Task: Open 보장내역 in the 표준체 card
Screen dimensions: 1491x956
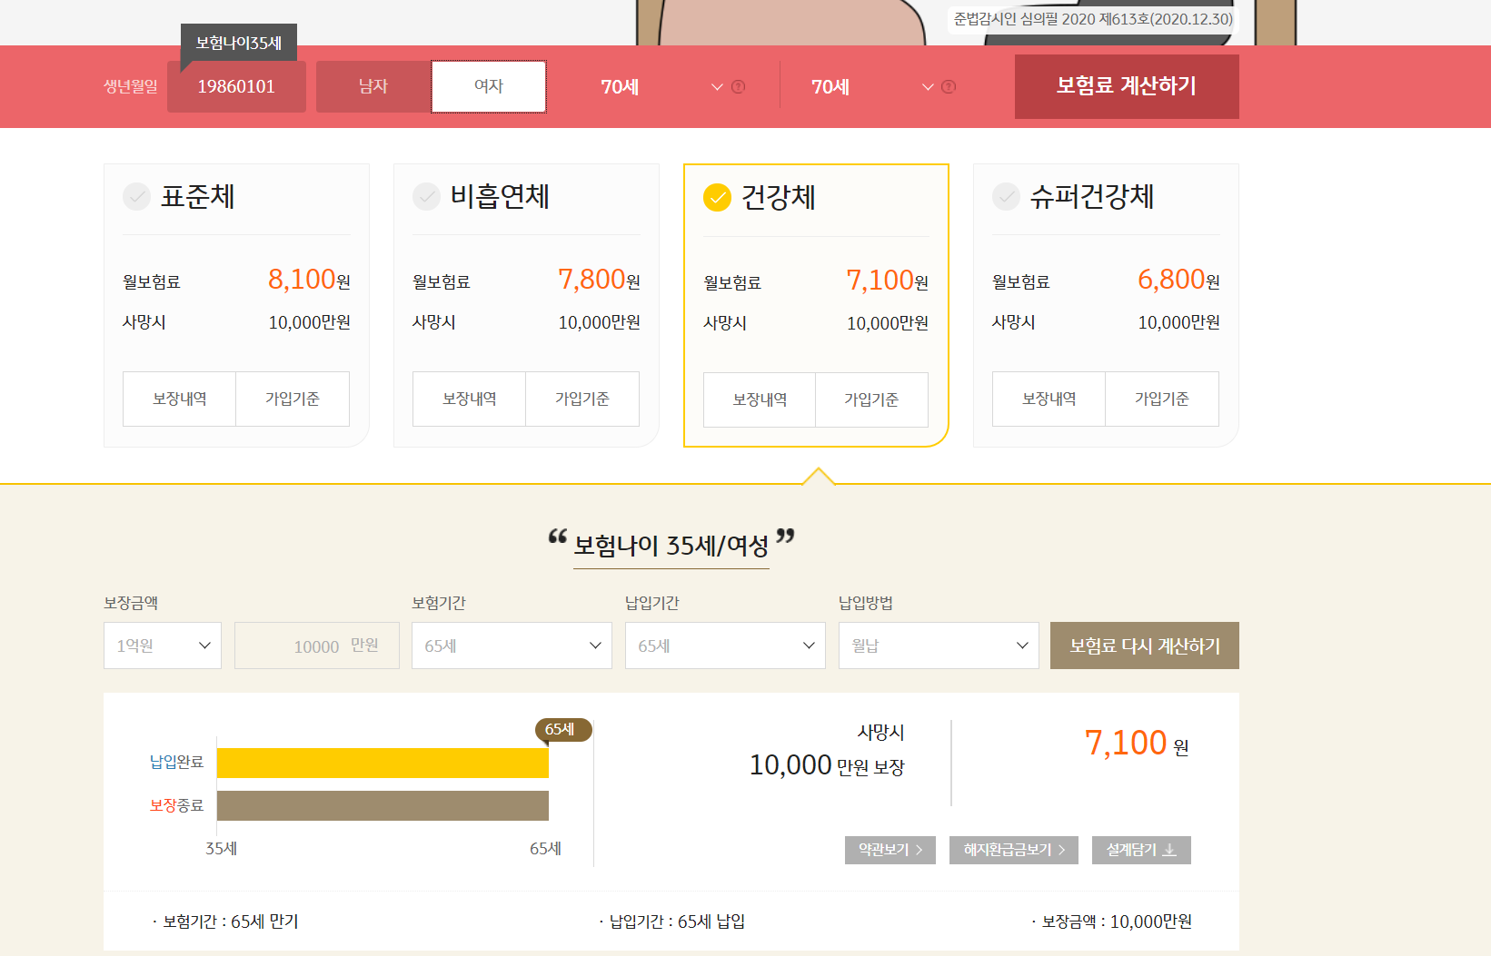Action: pos(180,399)
